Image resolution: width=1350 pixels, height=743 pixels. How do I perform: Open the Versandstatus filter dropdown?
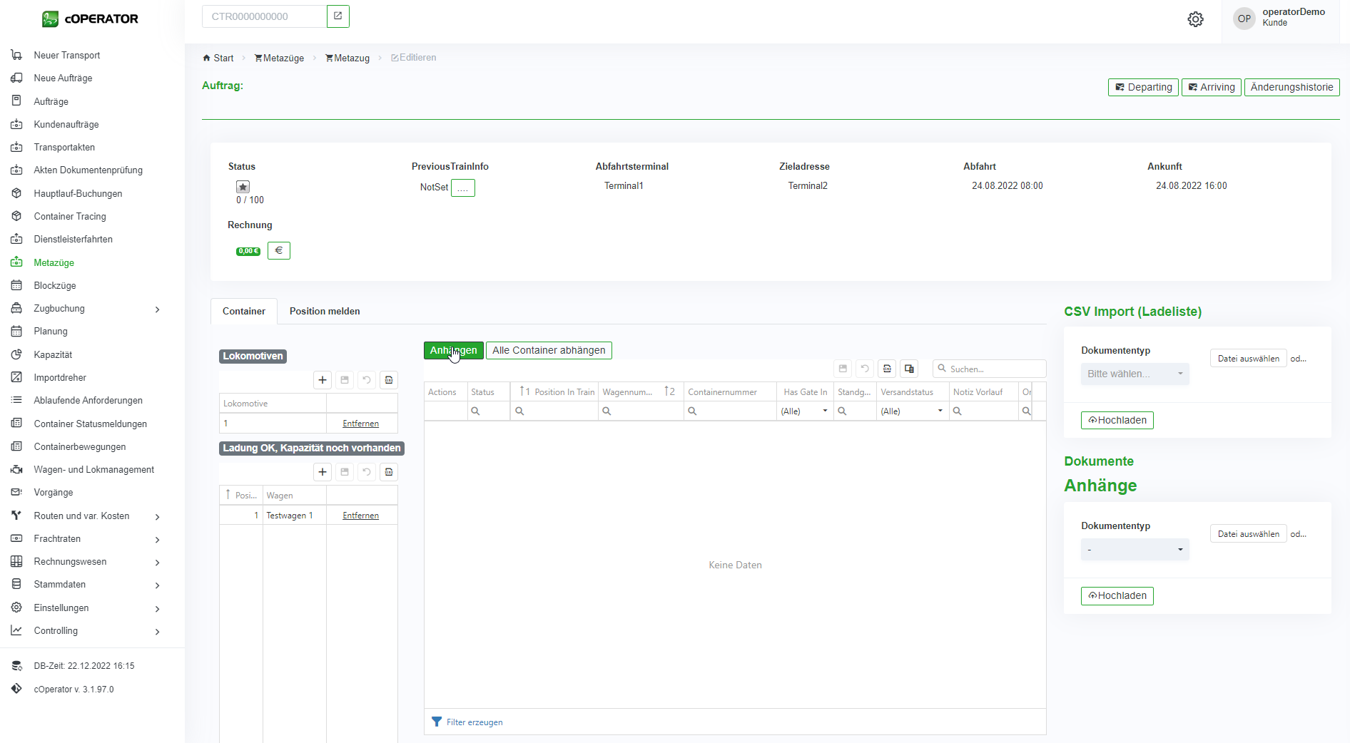(911, 411)
